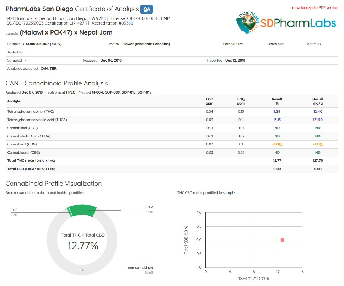Click the blue QA badge

click(146, 10)
